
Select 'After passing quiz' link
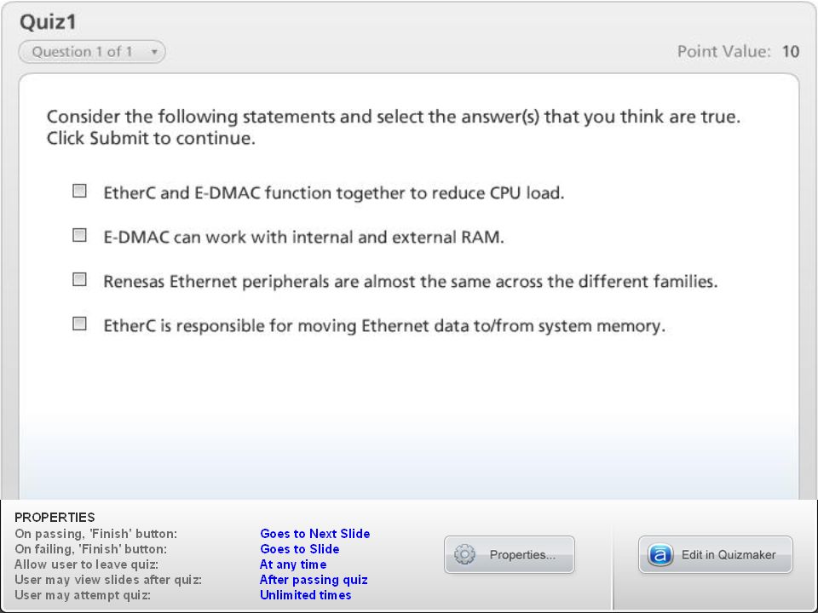314,580
